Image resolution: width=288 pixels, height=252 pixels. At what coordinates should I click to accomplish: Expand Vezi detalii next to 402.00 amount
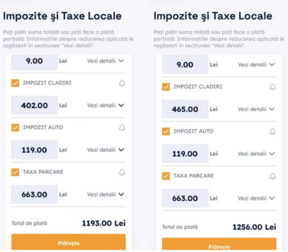pos(106,106)
